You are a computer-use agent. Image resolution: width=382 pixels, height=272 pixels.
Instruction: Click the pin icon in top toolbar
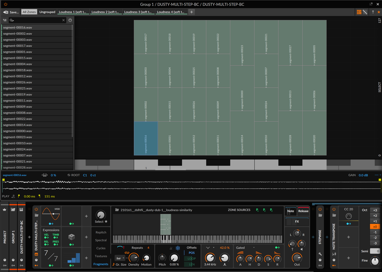pyautogui.click(x=373, y=12)
